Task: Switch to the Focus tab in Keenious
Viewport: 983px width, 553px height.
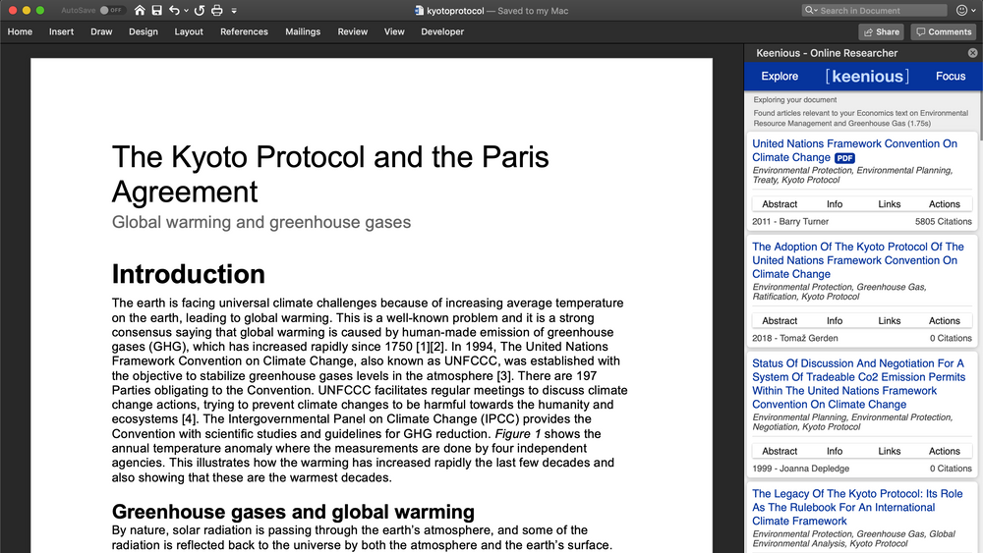Action: tap(951, 77)
